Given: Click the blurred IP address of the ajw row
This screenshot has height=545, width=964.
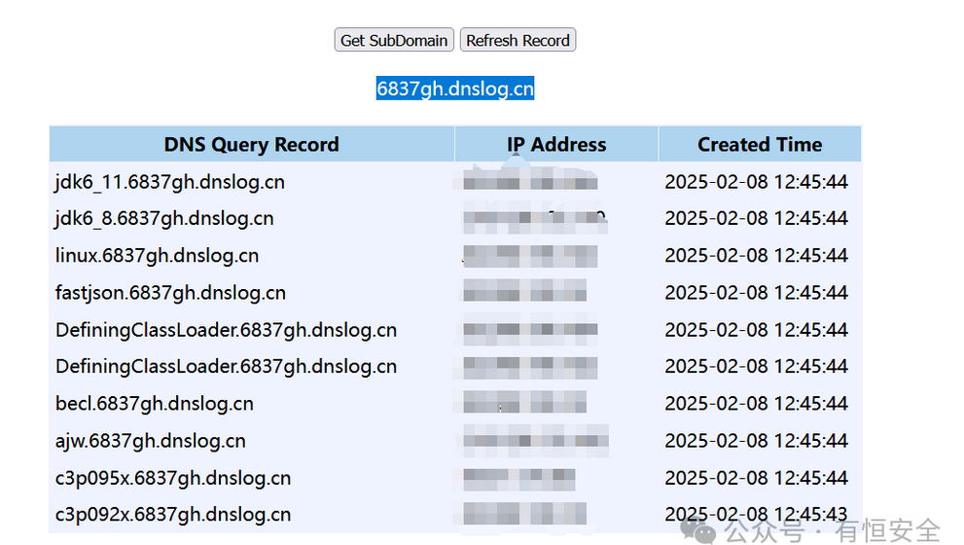Looking at the screenshot, I should [x=535, y=441].
